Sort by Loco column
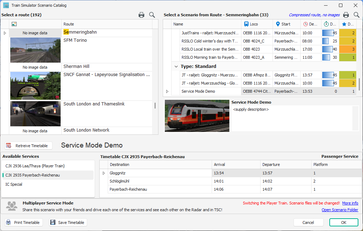363x231 pixels. tap(257, 24)
